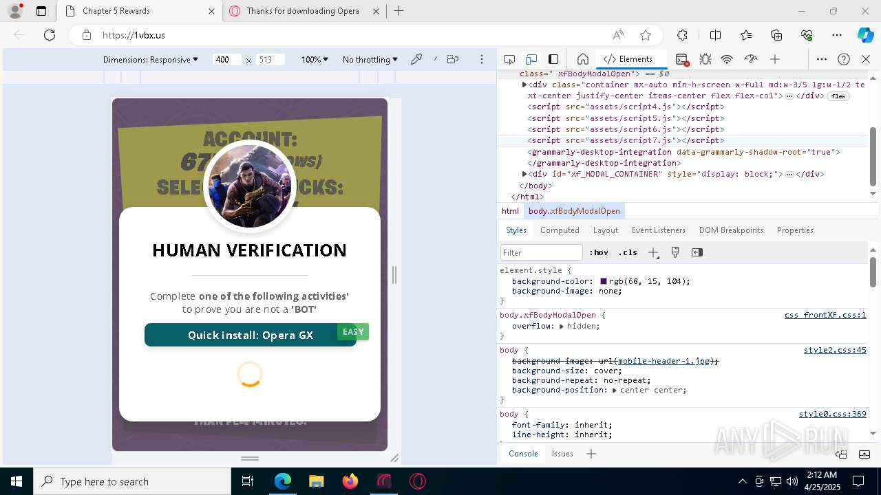Click the styles Filter input field
This screenshot has width=881, height=495.
pos(542,252)
